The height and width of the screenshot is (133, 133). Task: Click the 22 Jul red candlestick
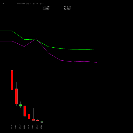(x=29, y=117)
